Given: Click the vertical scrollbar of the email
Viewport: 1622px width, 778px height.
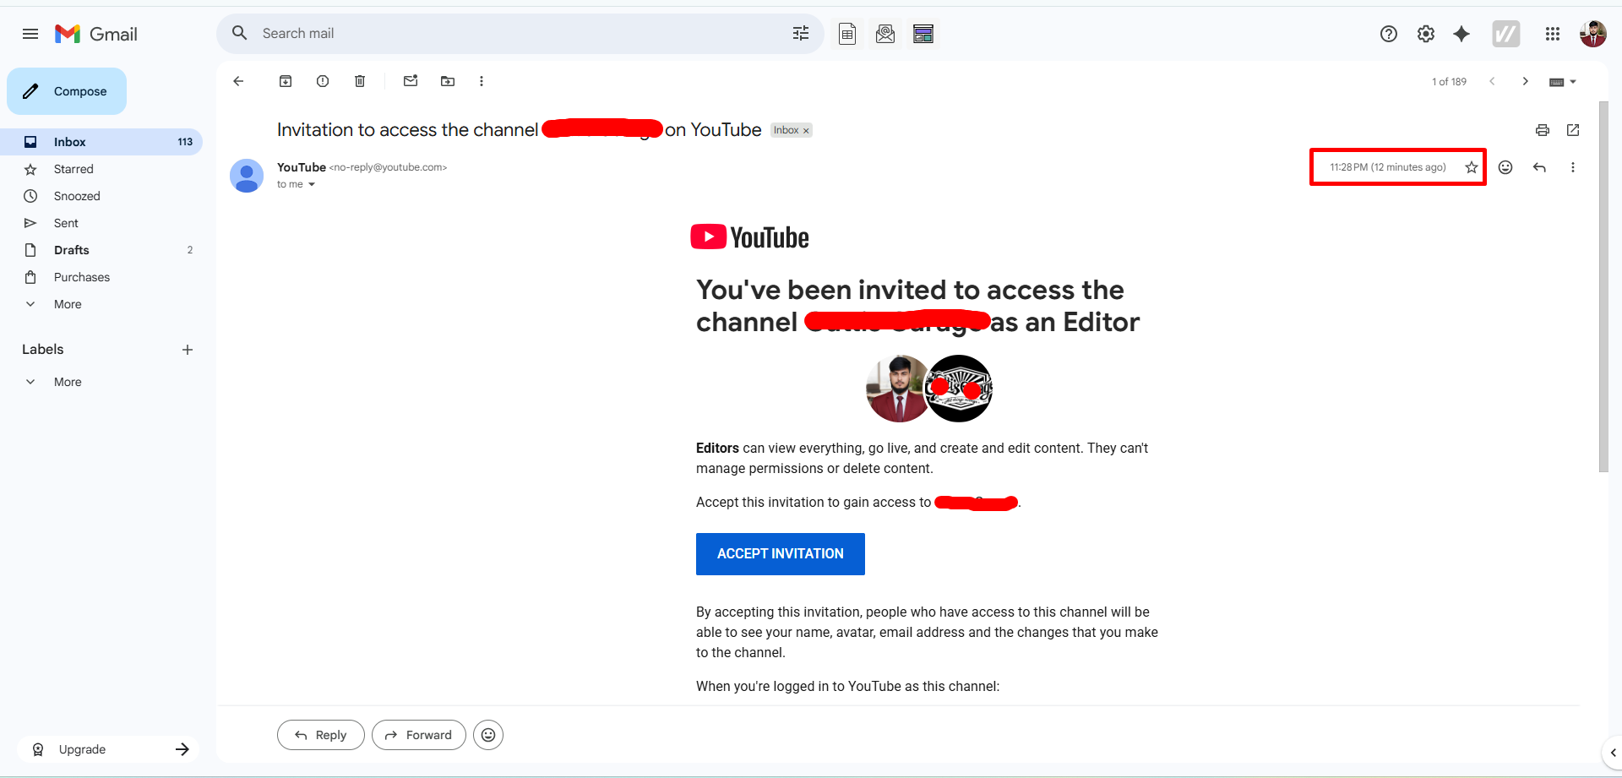Looking at the screenshot, I should coord(1603,287).
